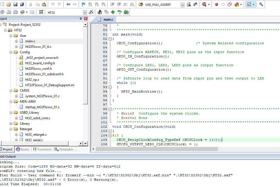Click project tree scroll up arrow
Viewport: 280px width, 187px height.
click(85, 24)
